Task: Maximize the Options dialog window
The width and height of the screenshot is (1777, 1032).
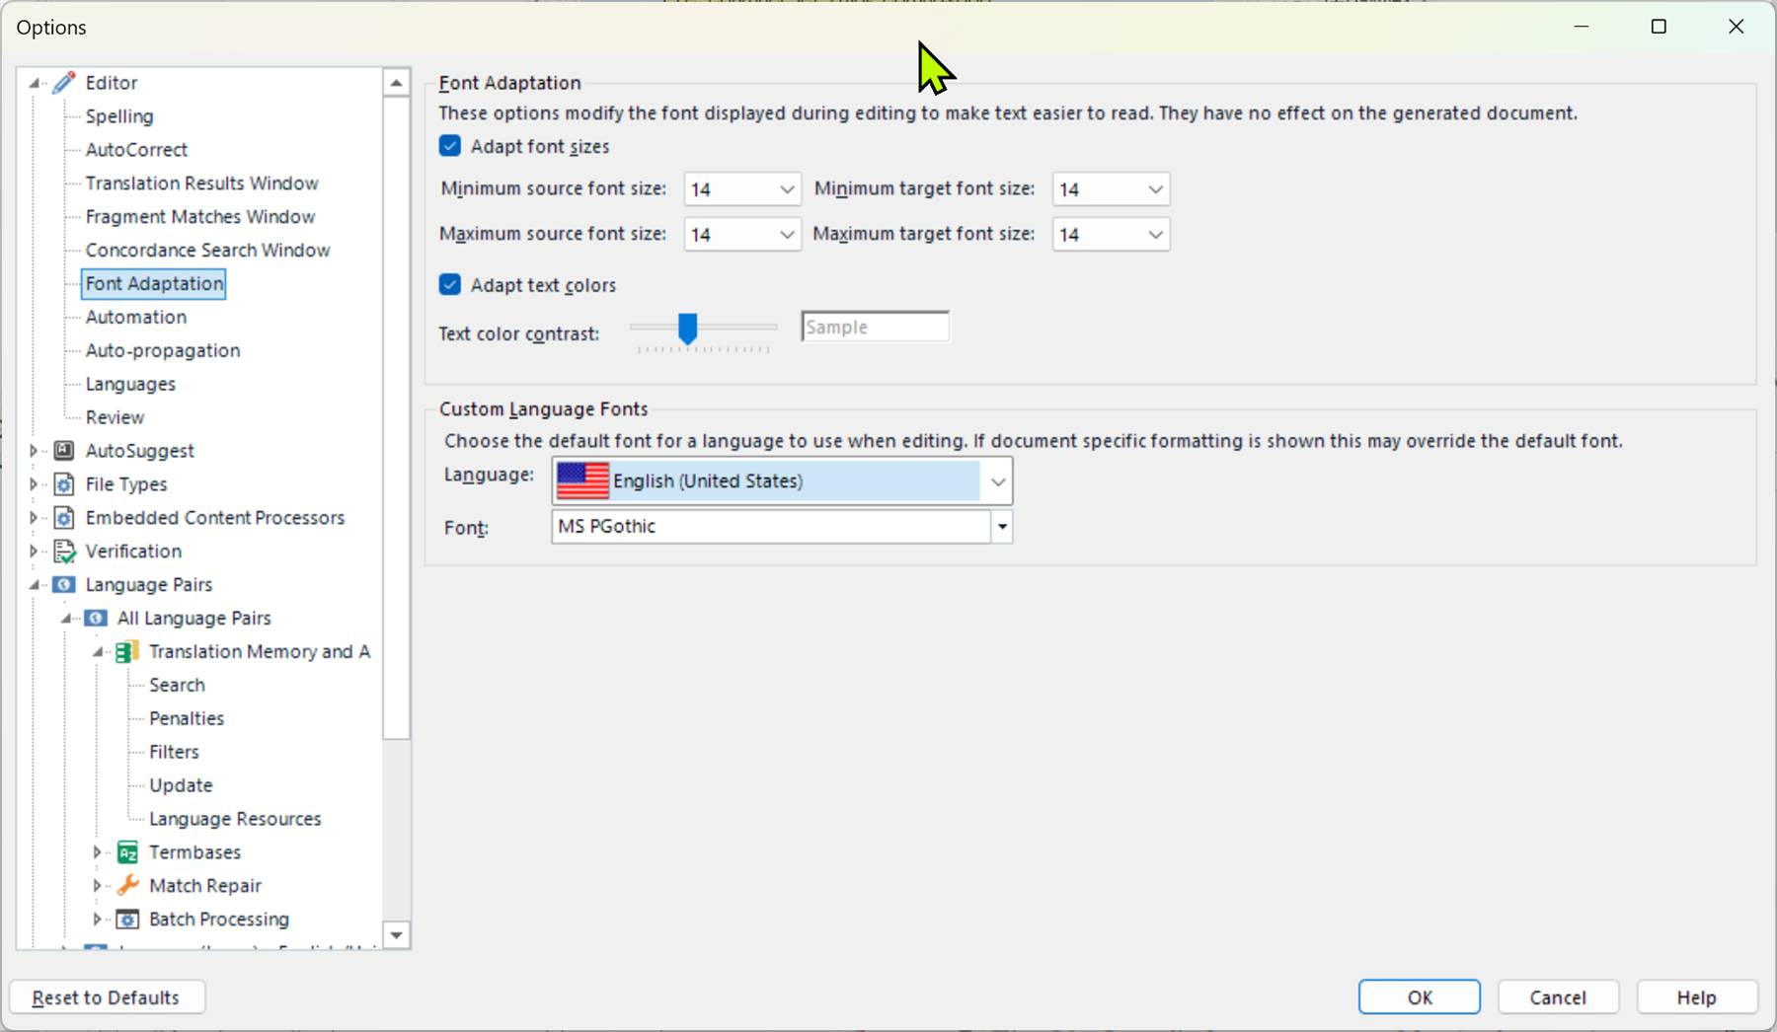Action: click(1659, 27)
